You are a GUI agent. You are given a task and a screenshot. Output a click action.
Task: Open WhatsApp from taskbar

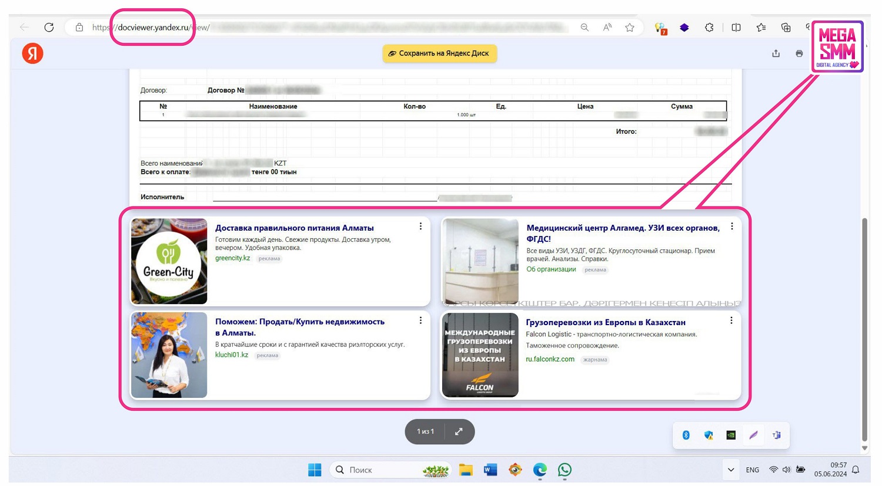564,470
